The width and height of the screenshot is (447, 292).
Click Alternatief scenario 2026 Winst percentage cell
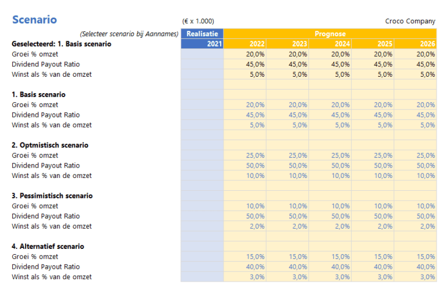[415, 277]
